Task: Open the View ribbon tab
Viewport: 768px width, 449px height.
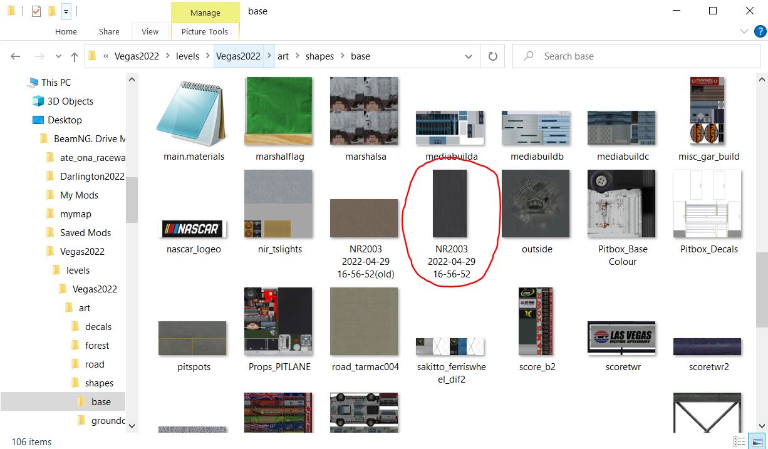Action: pos(150,31)
